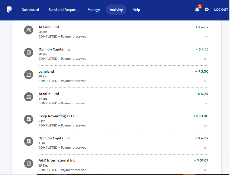Viewport: 230px width, 175px height.
Task: Open Opinion Capital inc. 28 Jan name
Action: 55,49
